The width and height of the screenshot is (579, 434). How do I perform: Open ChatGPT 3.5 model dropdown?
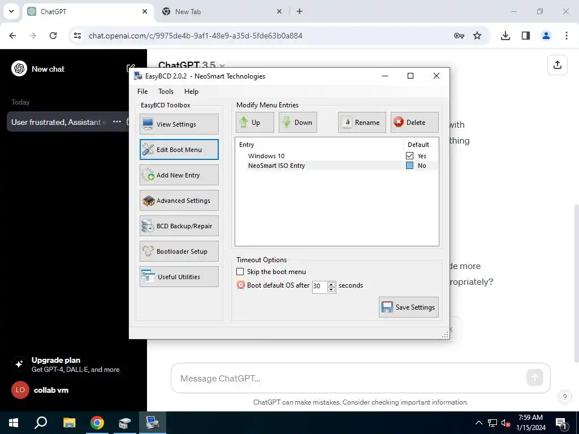click(191, 66)
